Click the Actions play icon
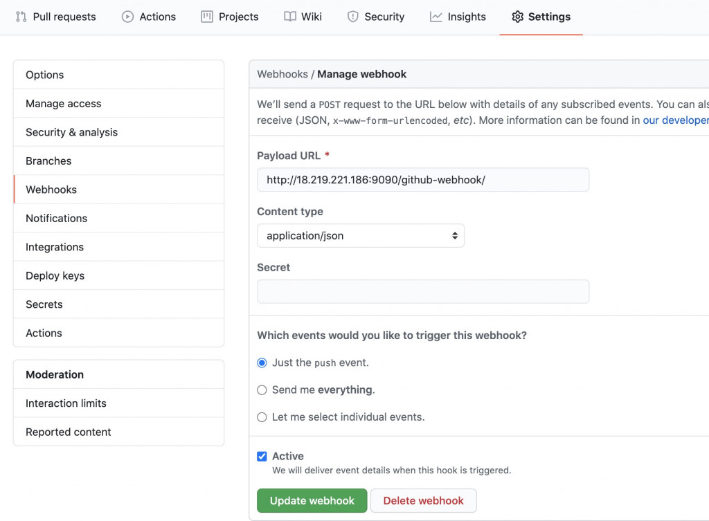The width and height of the screenshot is (709, 521). tap(127, 17)
